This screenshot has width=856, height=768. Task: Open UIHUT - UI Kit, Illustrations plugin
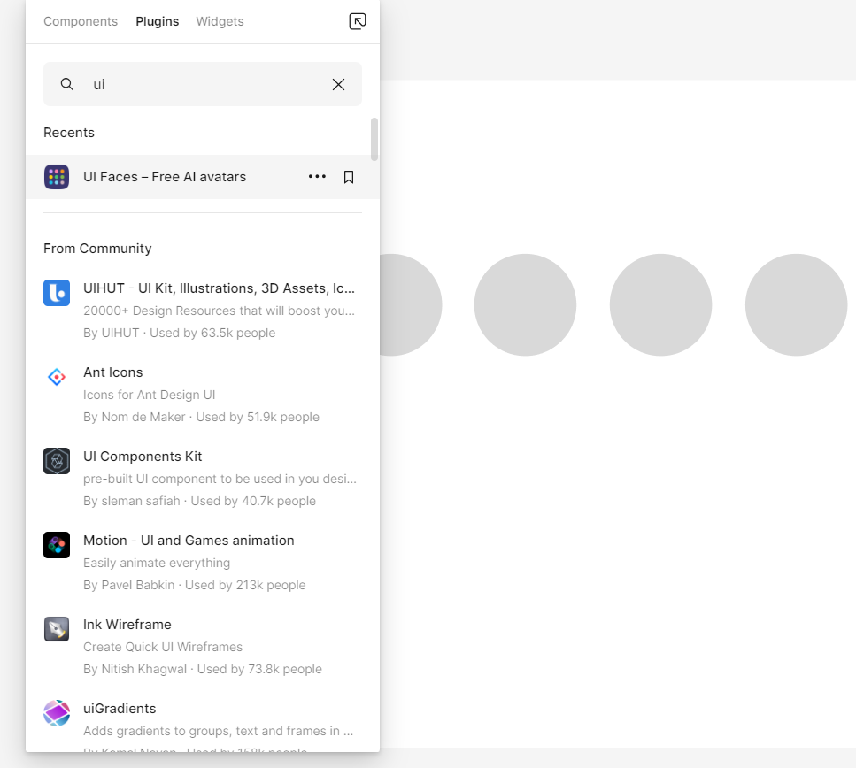(203, 310)
